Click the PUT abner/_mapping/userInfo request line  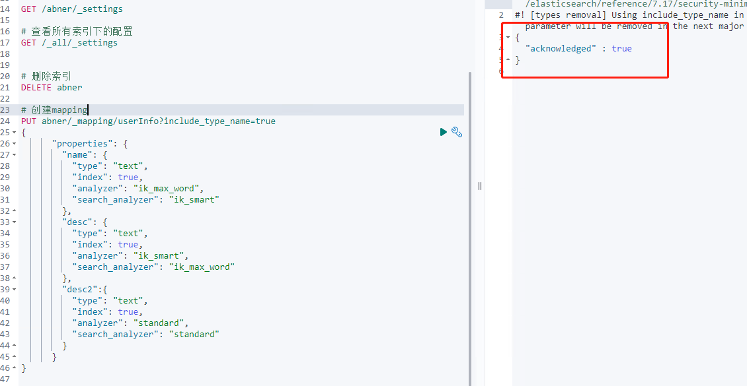(x=148, y=121)
